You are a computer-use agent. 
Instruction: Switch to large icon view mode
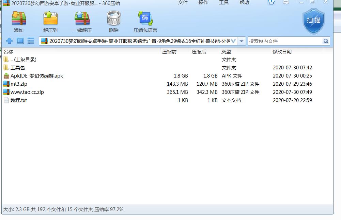click(x=20, y=41)
